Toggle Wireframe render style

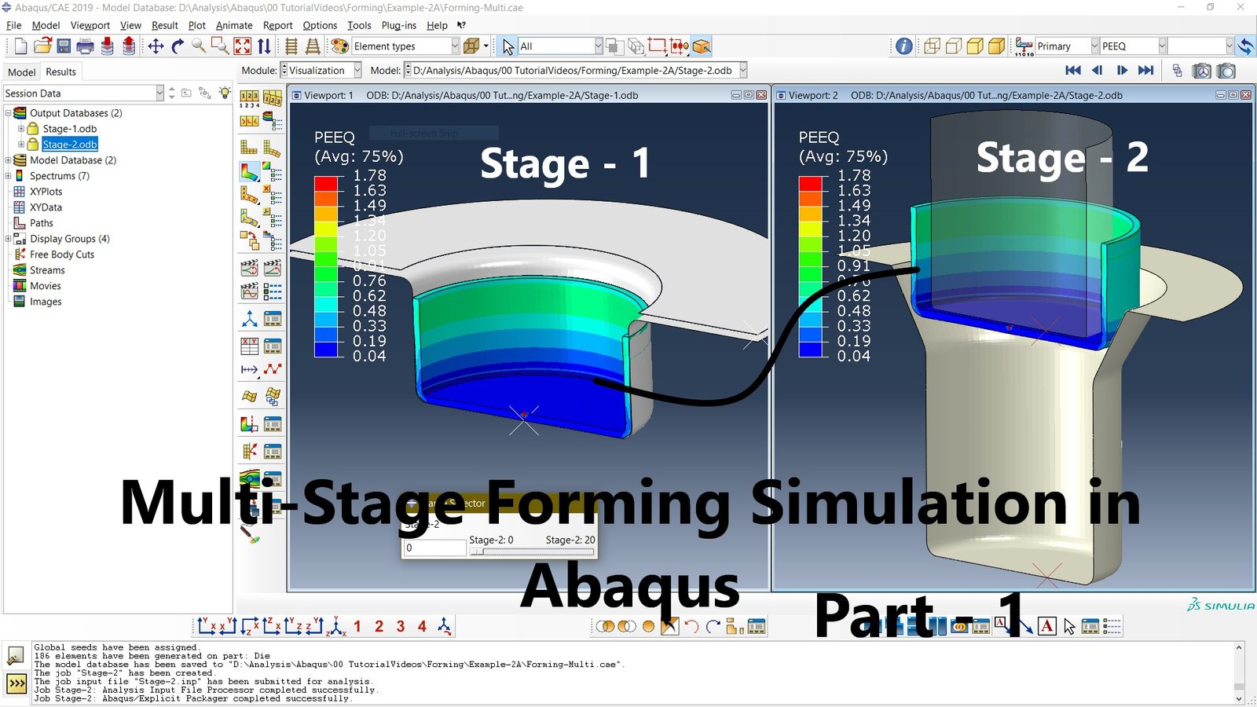coord(932,46)
